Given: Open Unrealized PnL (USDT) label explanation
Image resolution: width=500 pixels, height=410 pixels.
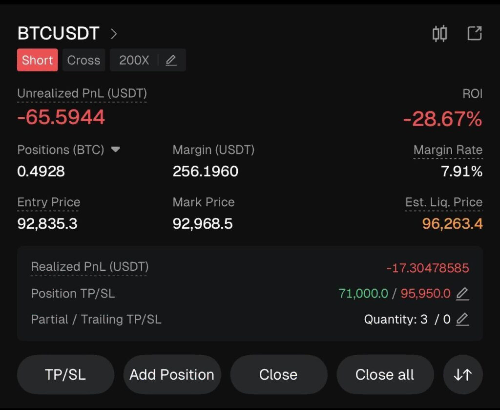Looking at the screenshot, I should (82, 93).
